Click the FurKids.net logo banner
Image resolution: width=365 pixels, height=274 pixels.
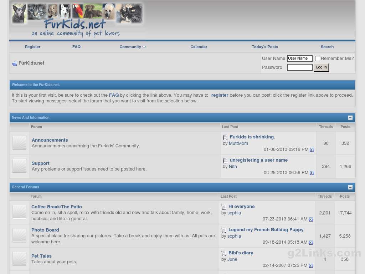pos(77,20)
